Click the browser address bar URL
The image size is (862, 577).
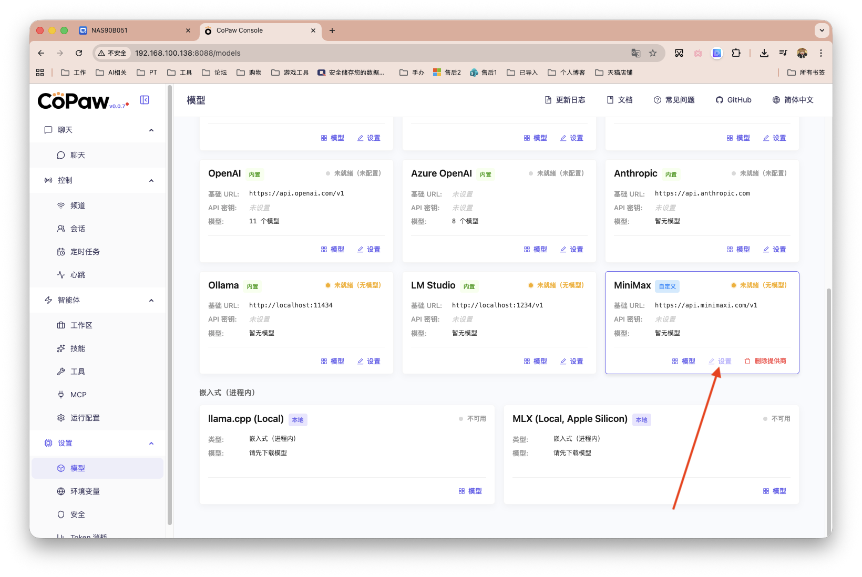(188, 53)
